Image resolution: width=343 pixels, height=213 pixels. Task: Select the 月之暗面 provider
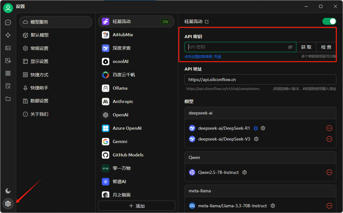136,194
